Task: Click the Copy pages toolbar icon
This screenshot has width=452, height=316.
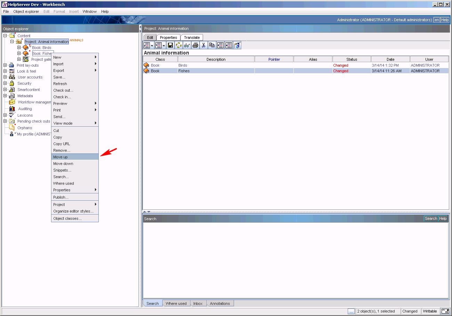Action: click(212, 45)
